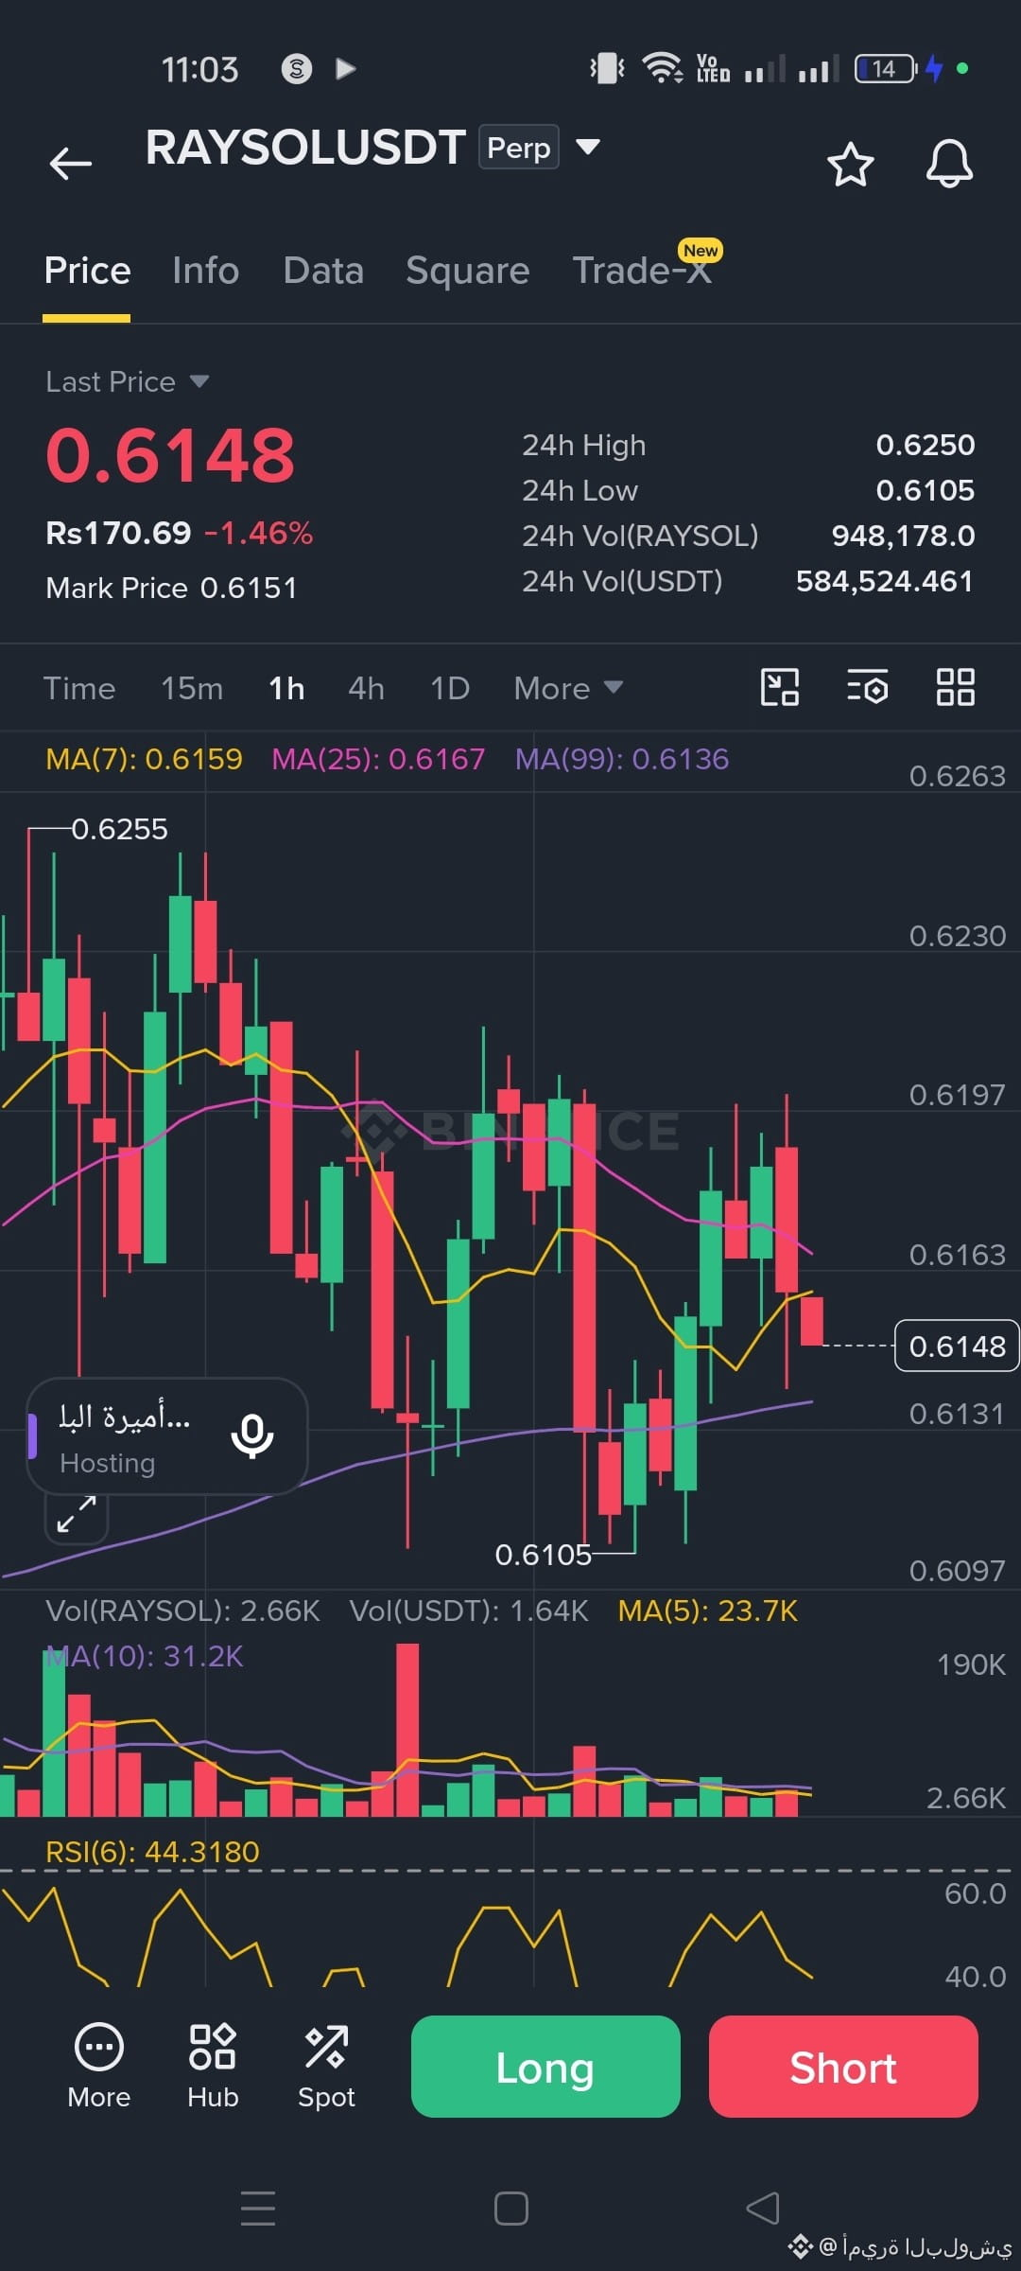Open price alert bell icon
This screenshot has height=2271, width=1021.
[x=949, y=164]
